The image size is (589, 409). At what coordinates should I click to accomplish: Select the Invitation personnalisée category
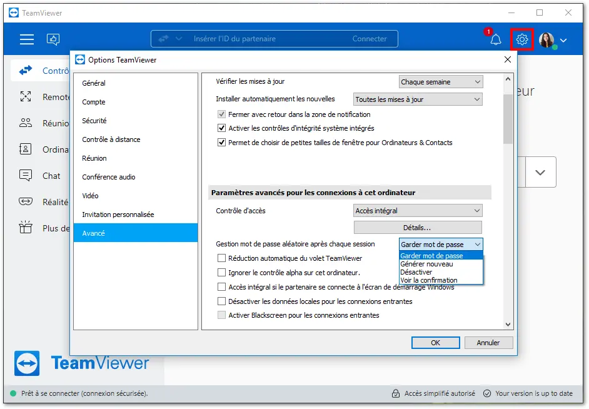pyautogui.click(x=135, y=215)
